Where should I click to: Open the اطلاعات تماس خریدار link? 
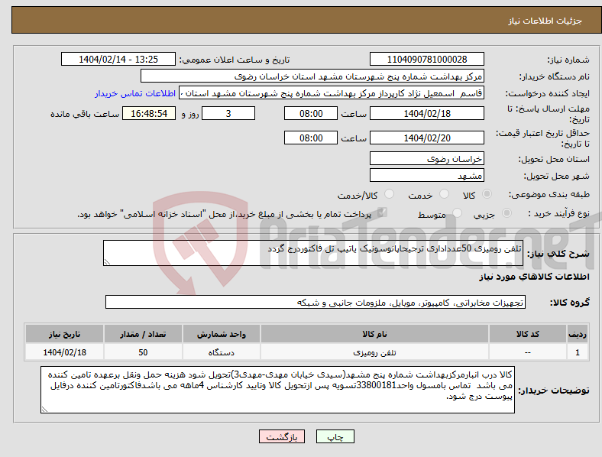(x=135, y=93)
